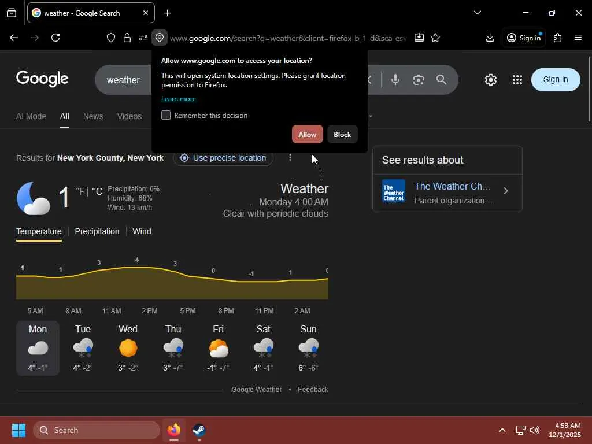This screenshot has width=592, height=444.
Task: Expand The Weather Channel result chevron
Action: coord(506,191)
